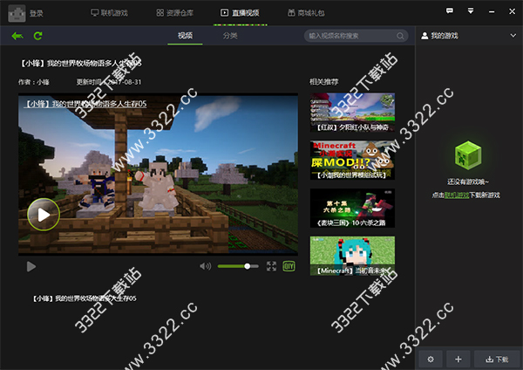Click the play button below video
The width and height of the screenshot is (523, 370).
(31, 266)
